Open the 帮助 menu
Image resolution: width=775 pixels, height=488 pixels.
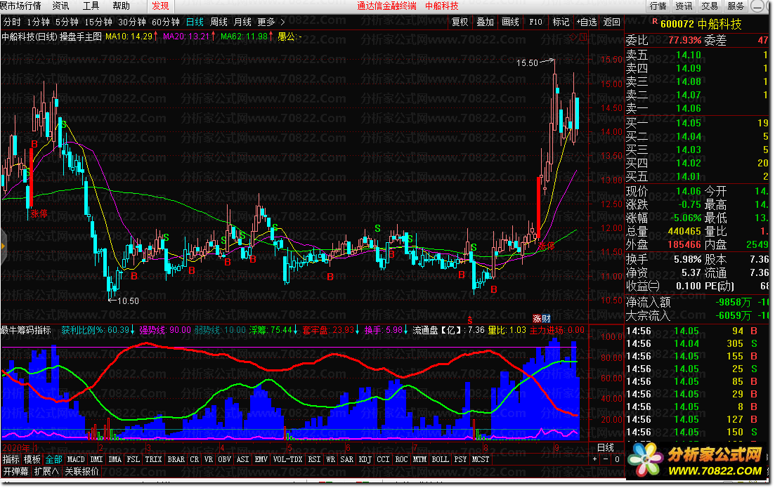coord(121,6)
